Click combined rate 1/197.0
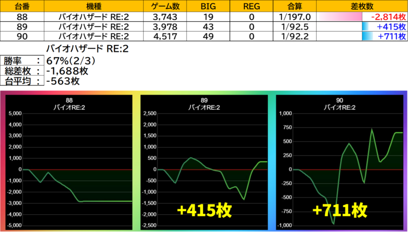This screenshot has width=408, height=232. coord(295,17)
